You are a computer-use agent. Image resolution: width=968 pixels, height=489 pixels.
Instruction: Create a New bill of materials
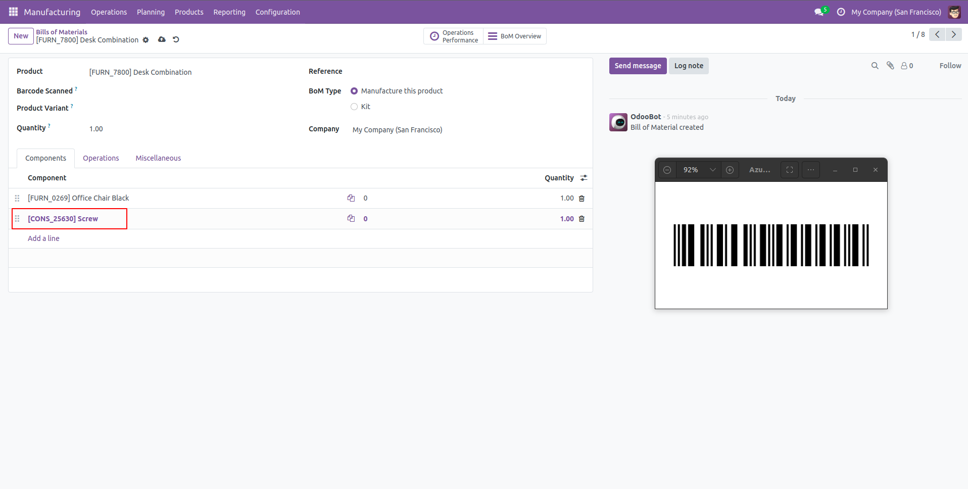21,36
